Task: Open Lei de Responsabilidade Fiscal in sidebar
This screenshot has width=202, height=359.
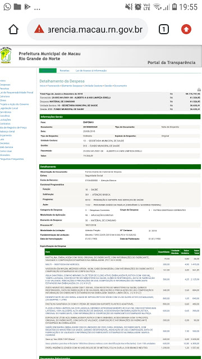Action: (x=16, y=93)
